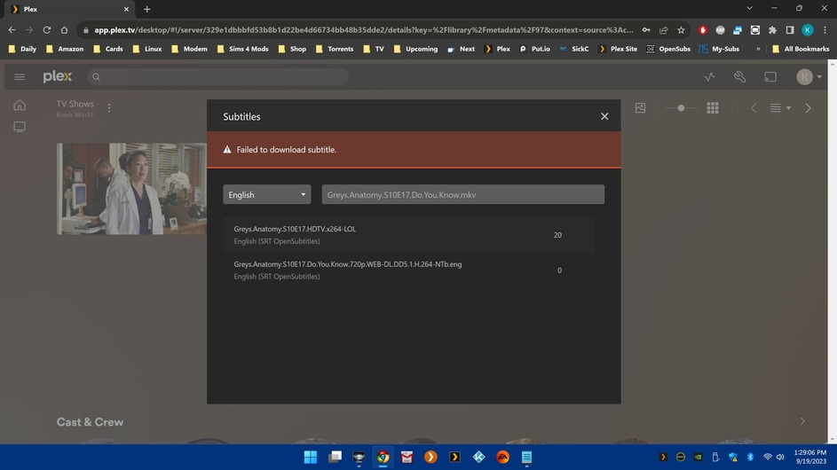Viewport: 837px width, 470px height.
Task: Open Chrome profile K avatar
Action: (x=808, y=30)
